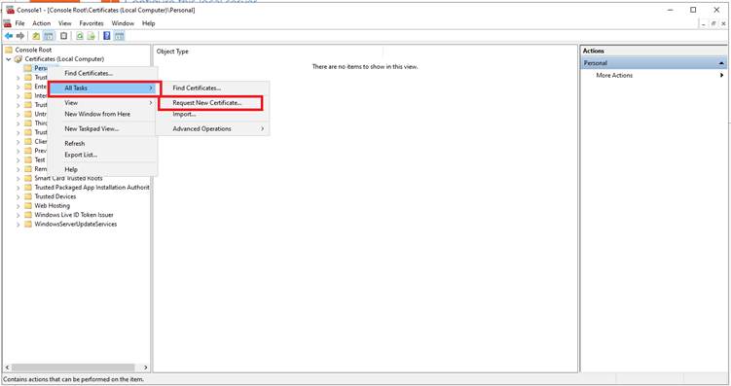Click the tree pane's horizontal scrollbar right arrow

pos(145,368)
